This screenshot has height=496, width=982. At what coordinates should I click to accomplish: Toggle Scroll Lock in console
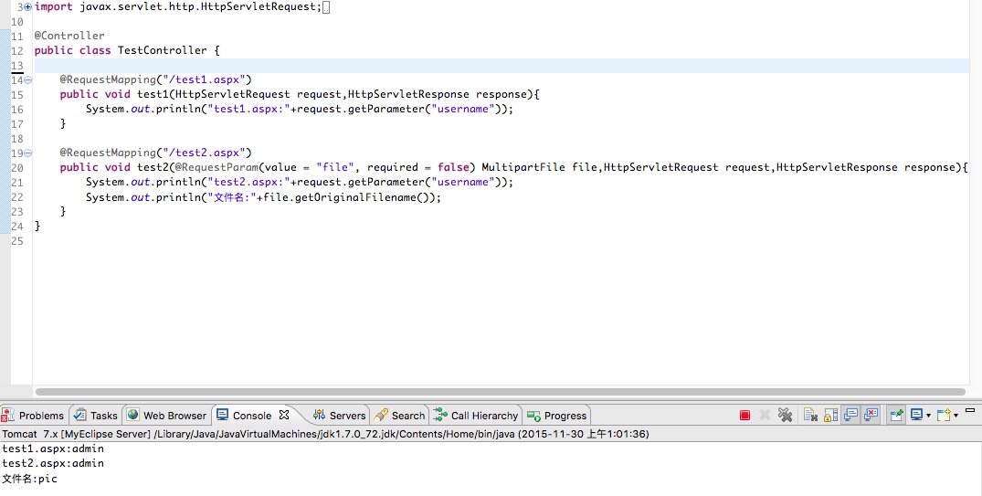pos(830,416)
